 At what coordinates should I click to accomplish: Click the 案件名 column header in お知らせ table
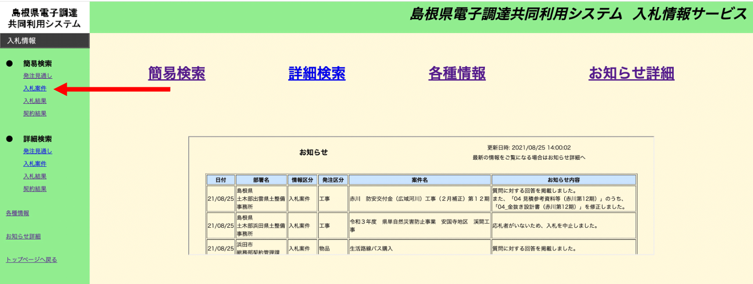click(419, 180)
